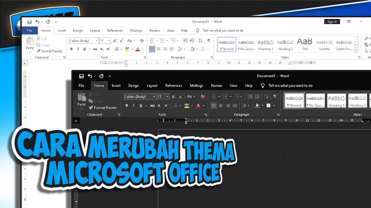
Task: Click Decrease Indent in the dark Word window
Action: 249,96
